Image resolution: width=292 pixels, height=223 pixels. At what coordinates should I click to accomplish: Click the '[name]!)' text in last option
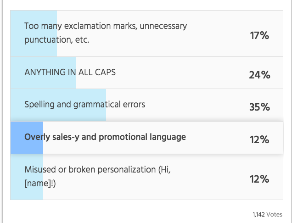coord(40,184)
